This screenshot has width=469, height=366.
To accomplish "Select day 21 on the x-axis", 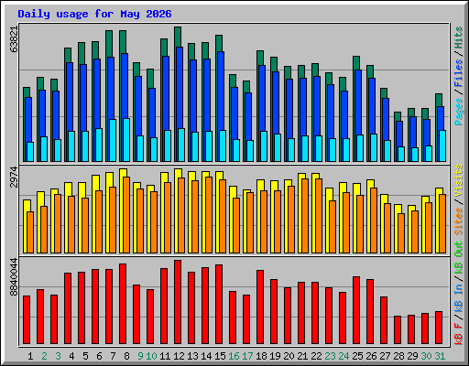I will [302, 356].
